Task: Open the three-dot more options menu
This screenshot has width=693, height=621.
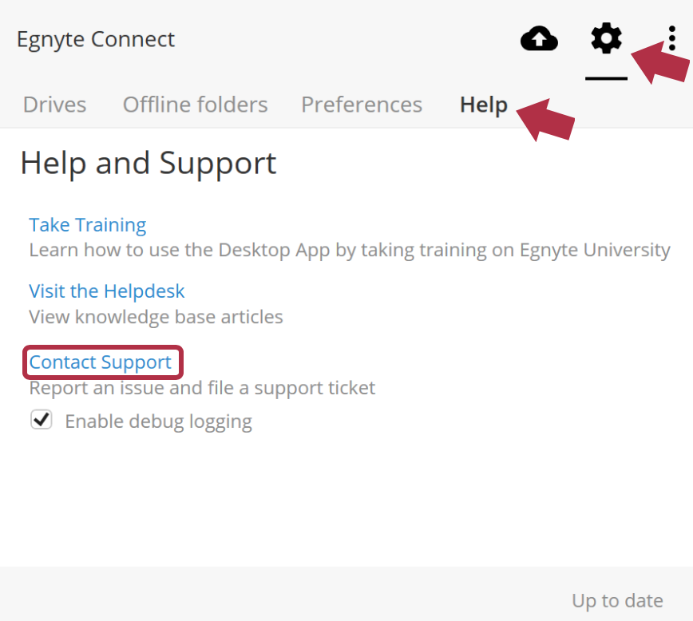Action: 671,38
